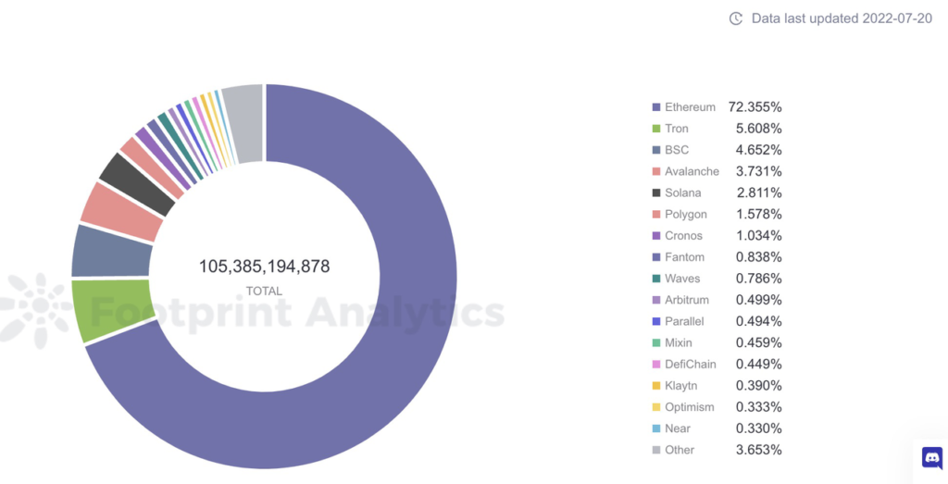
Task: Click the Discord chat icon
Action: (932, 458)
